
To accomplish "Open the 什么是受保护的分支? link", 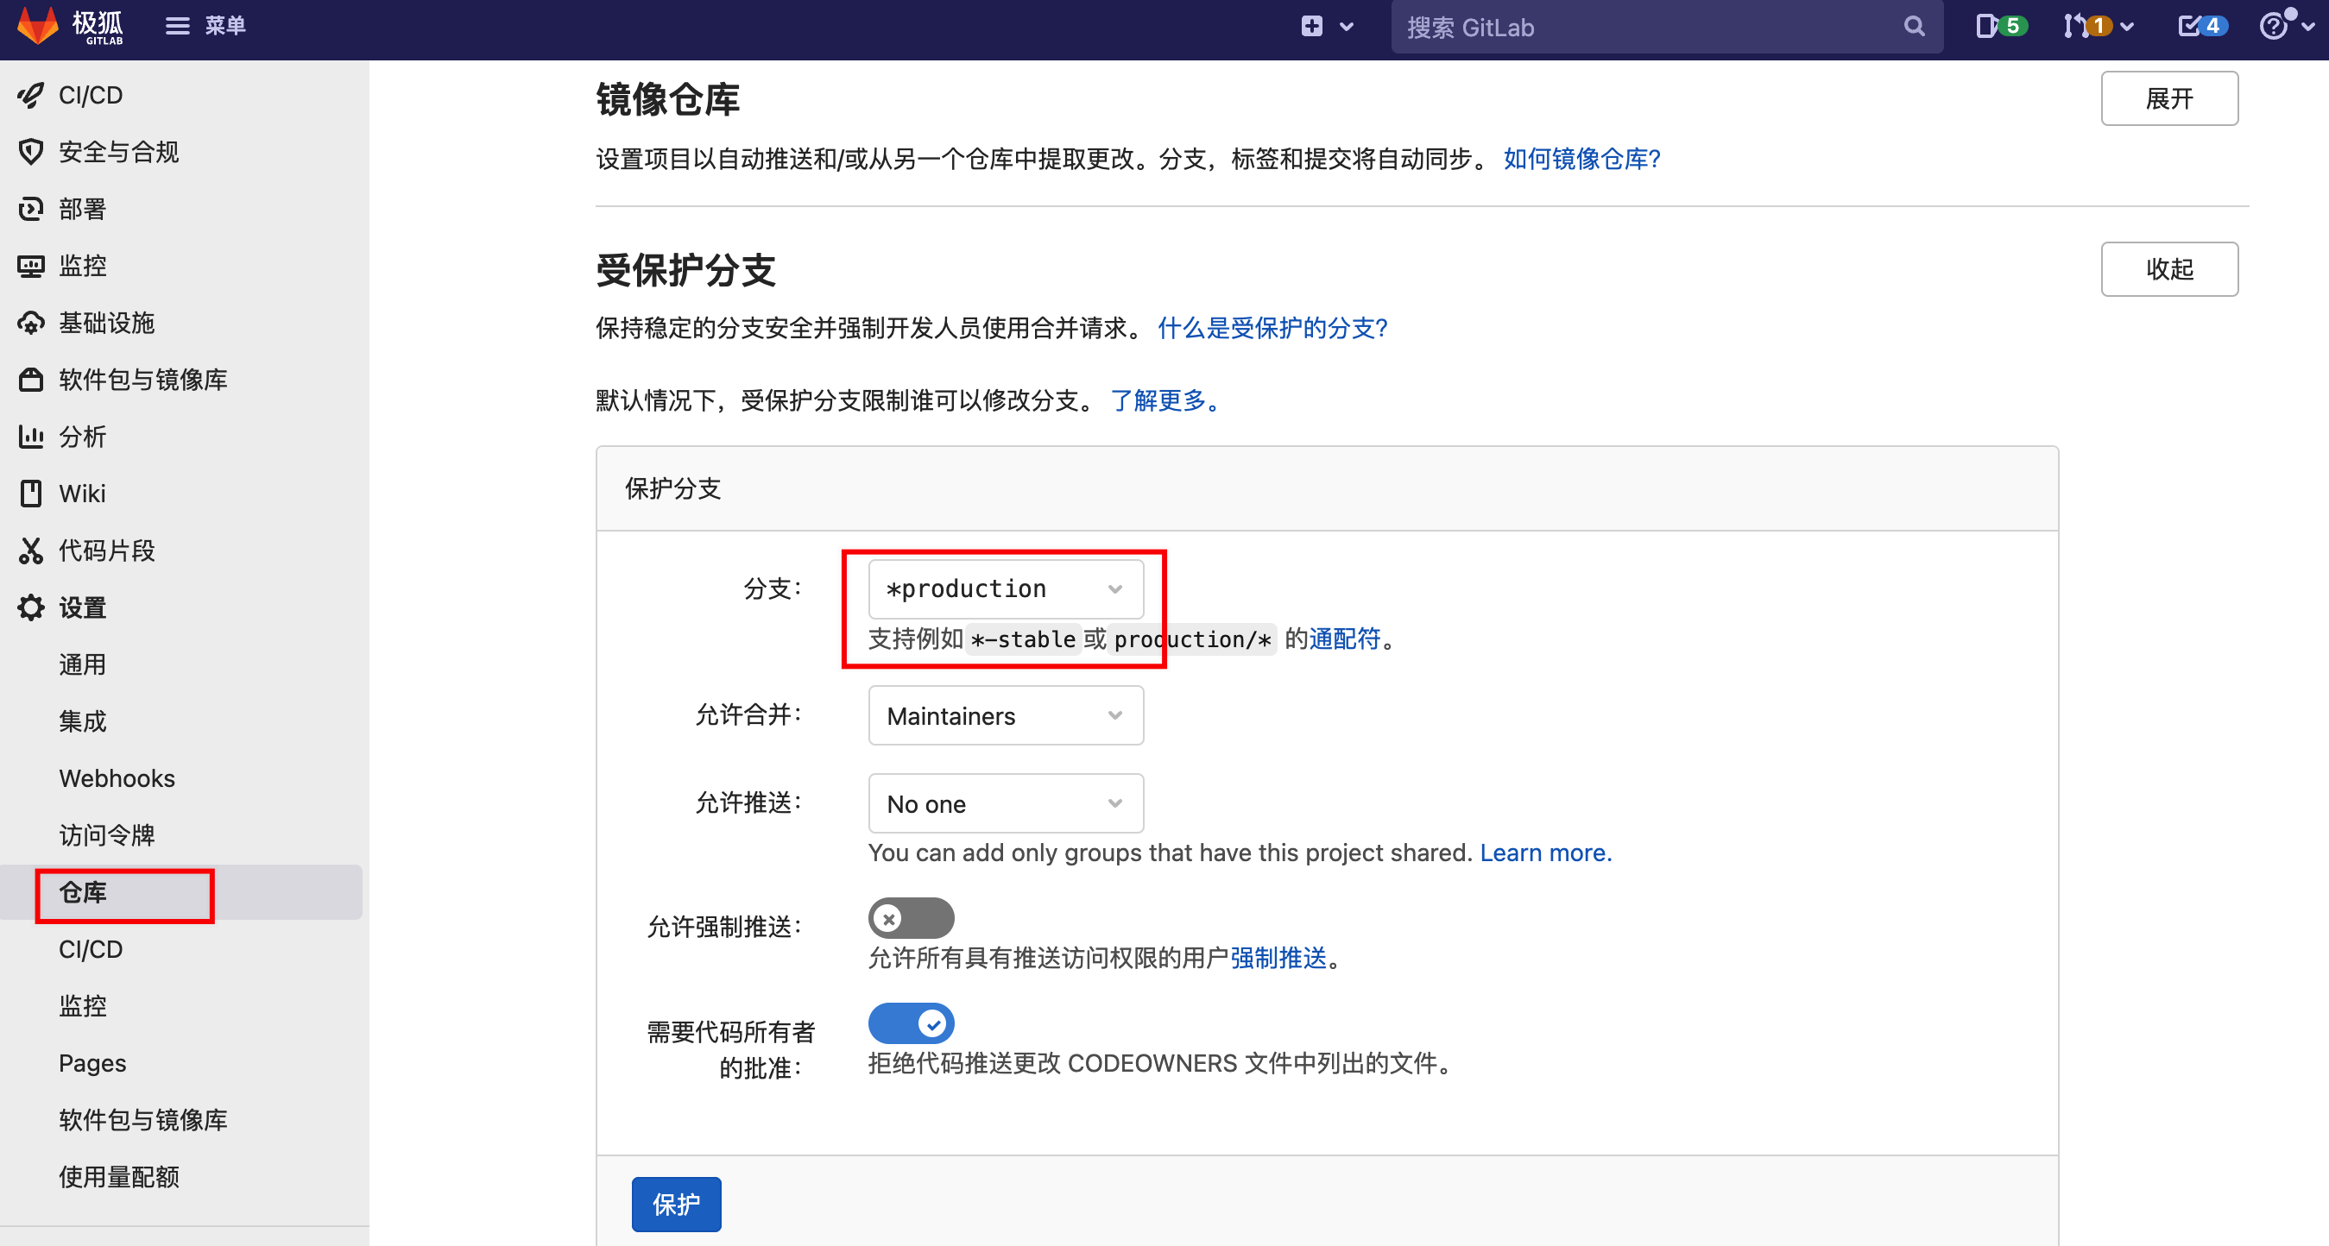I will pos(1272,328).
